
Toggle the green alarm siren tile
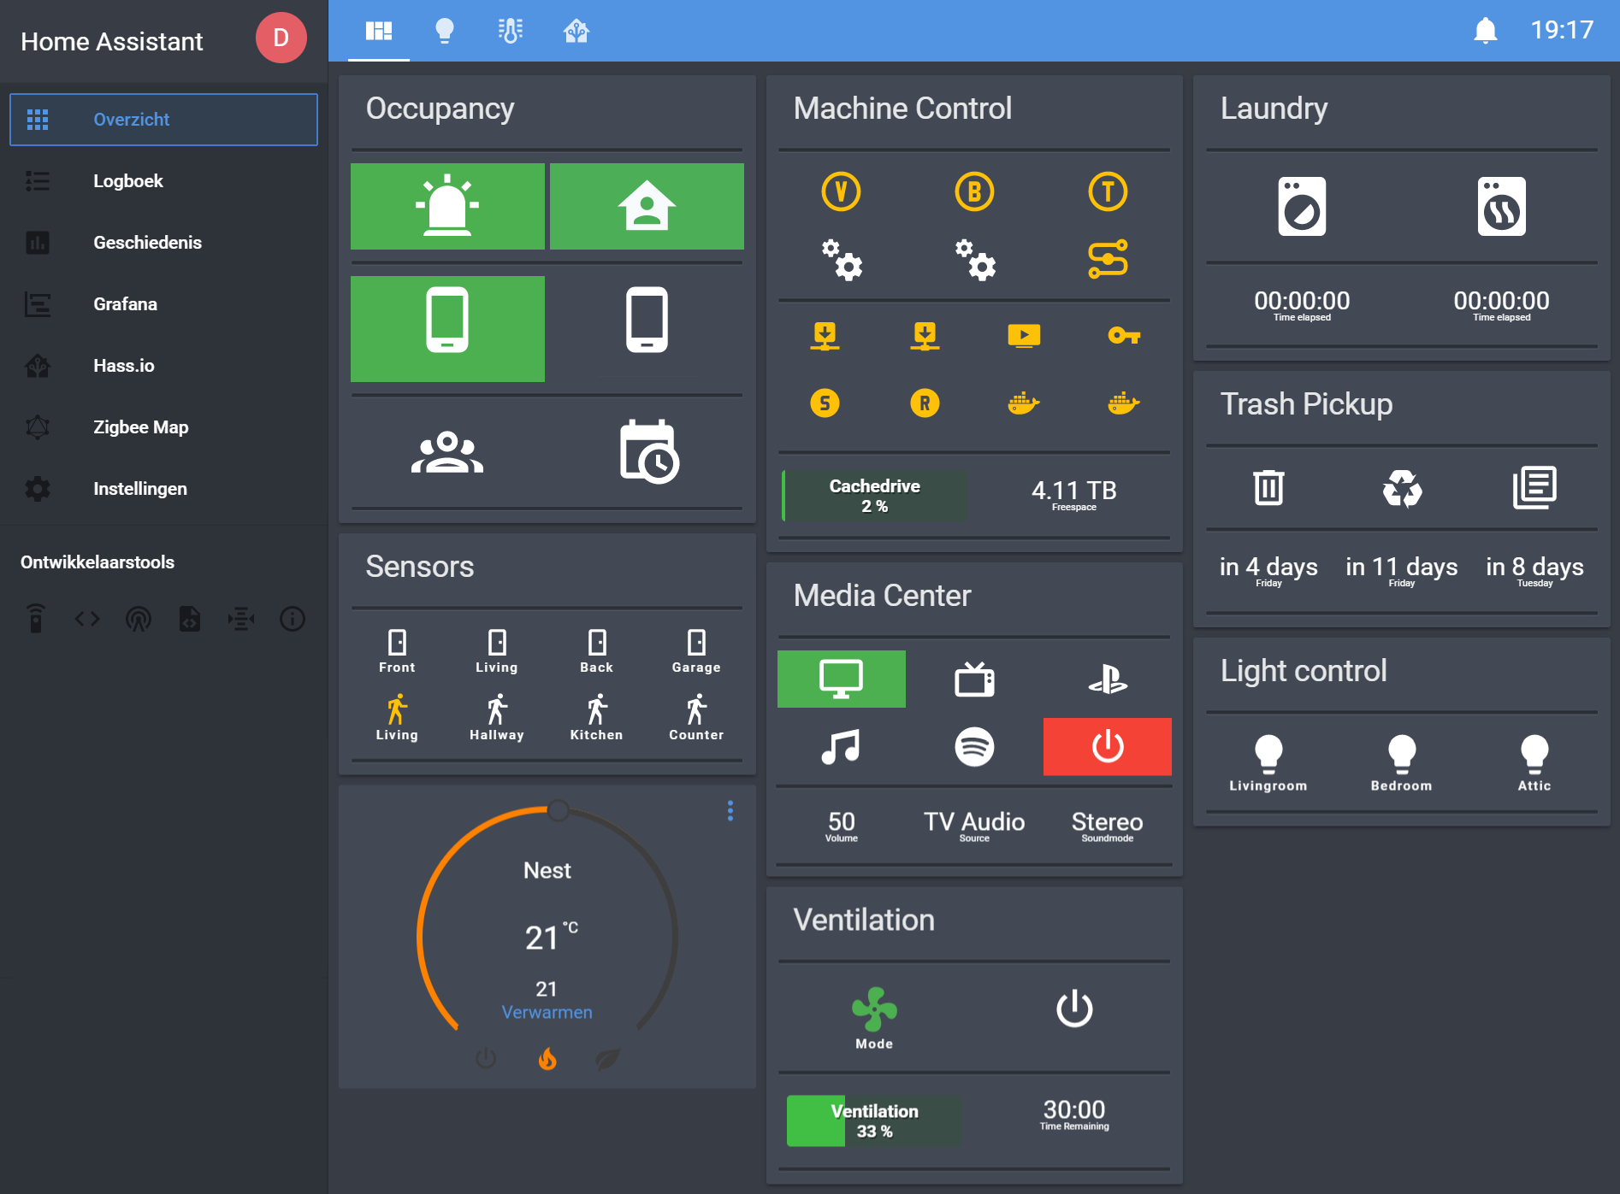tap(447, 207)
